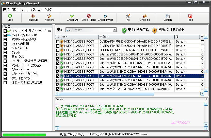
Task: Click green shield on Interface 218CB456 row
Action: coord(62,84)
